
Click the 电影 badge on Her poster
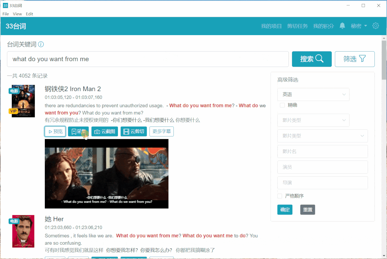click(14, 221)
